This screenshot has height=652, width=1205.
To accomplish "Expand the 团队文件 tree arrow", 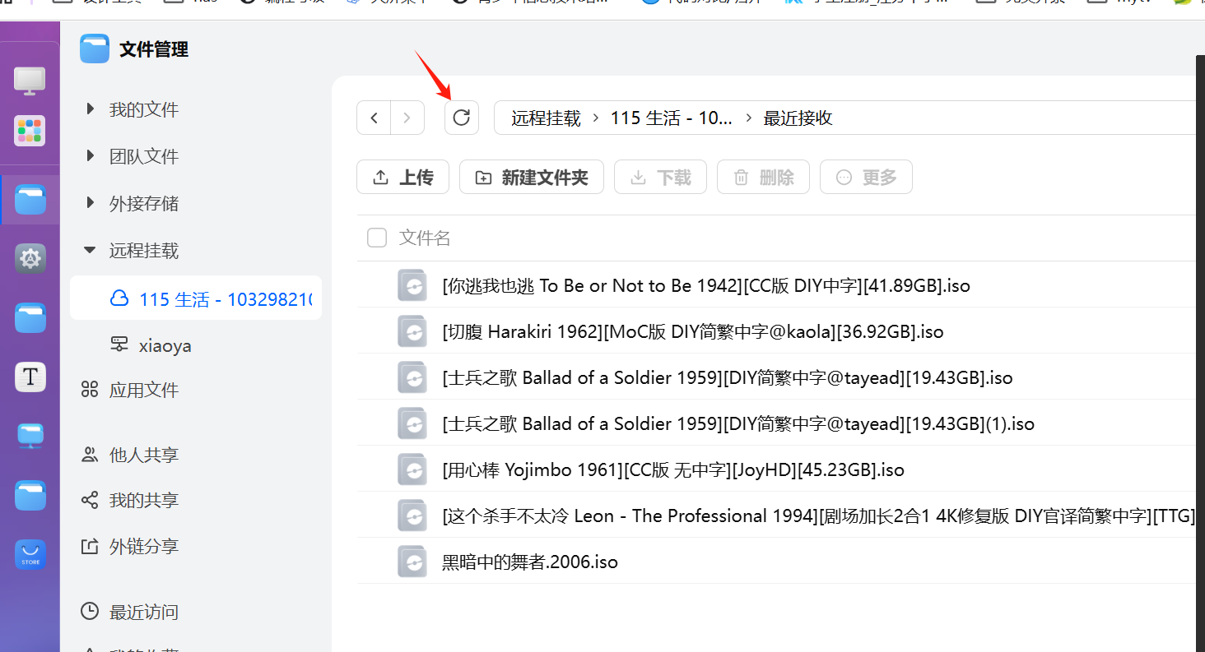I will tap(91, 155).
